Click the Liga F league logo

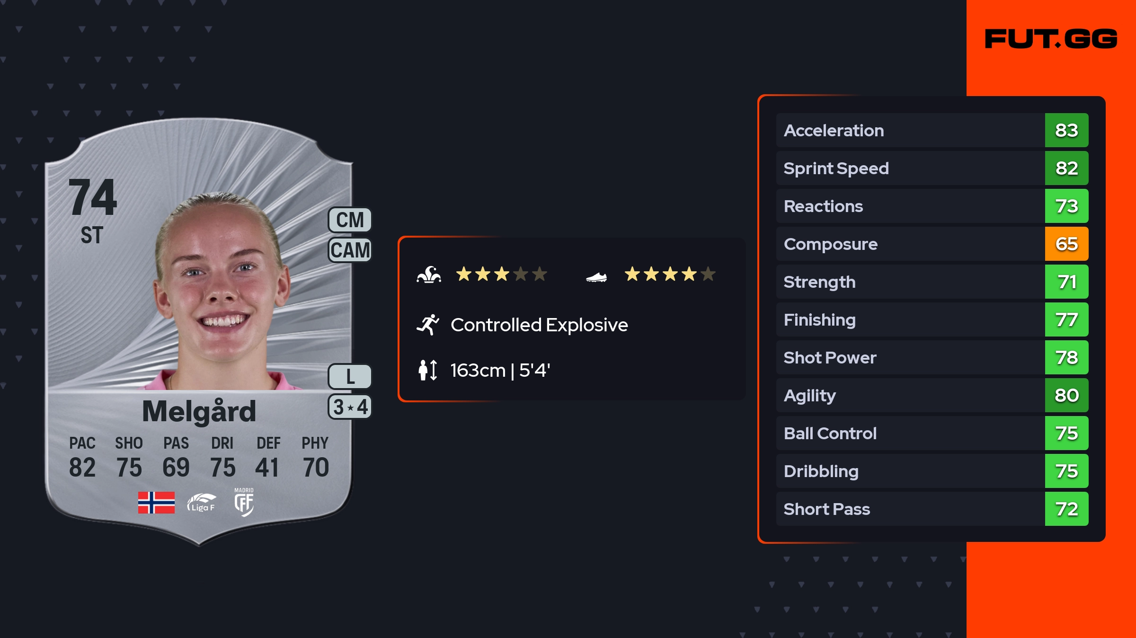202,503
